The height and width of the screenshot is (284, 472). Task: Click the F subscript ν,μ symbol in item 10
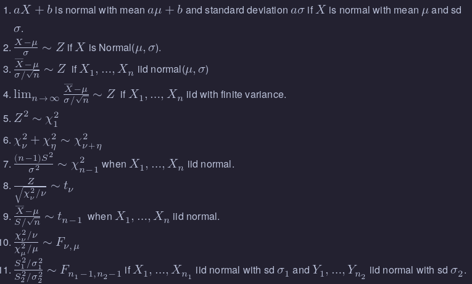pos(67,243)
